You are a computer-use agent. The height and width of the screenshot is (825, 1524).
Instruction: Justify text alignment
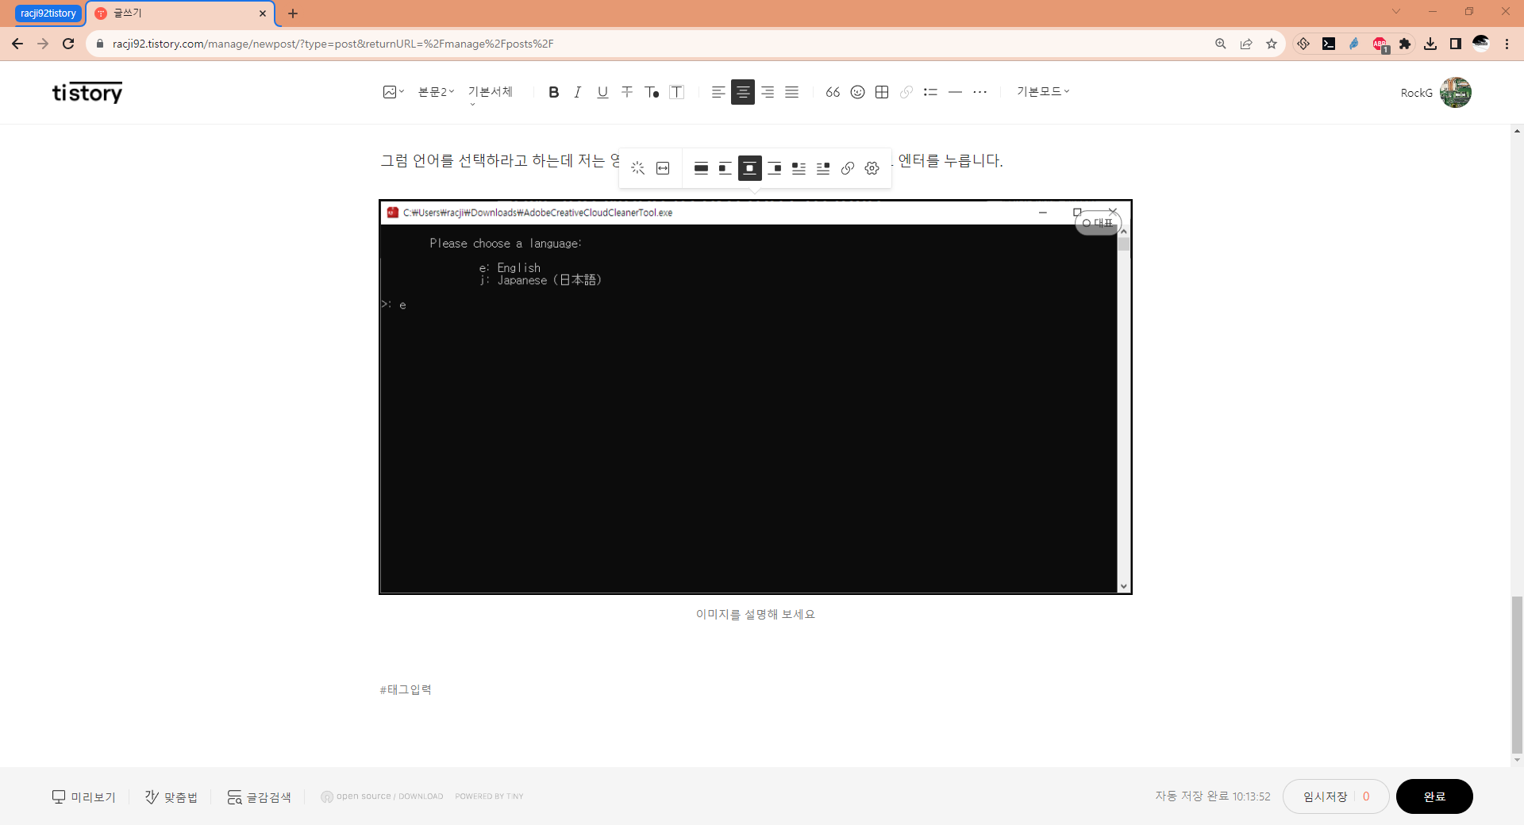click(792, 92)
